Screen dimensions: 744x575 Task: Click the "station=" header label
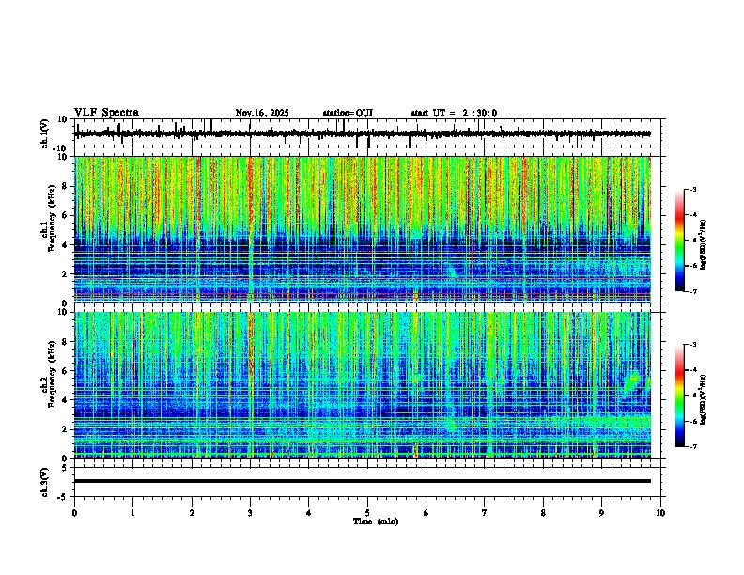coord(339,113)
